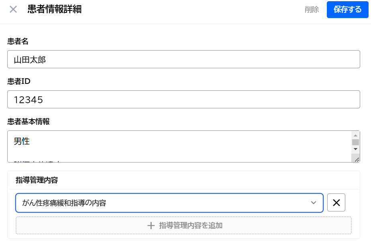Focus the 患者名 field containing 山田太郎
The width and height of the screenshot is (371, 244).
pyautogui.click(x=183, y=59)
